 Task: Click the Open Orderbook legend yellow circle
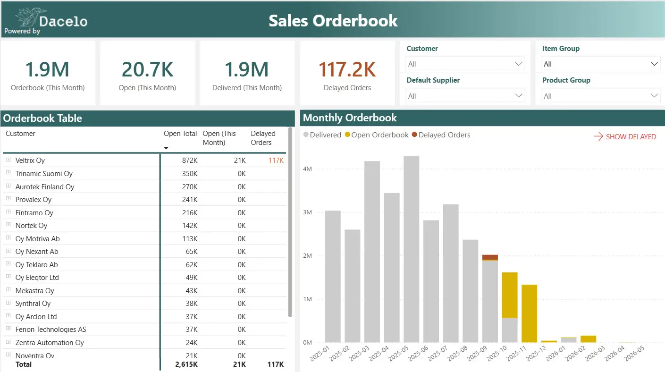coord(347,135)
